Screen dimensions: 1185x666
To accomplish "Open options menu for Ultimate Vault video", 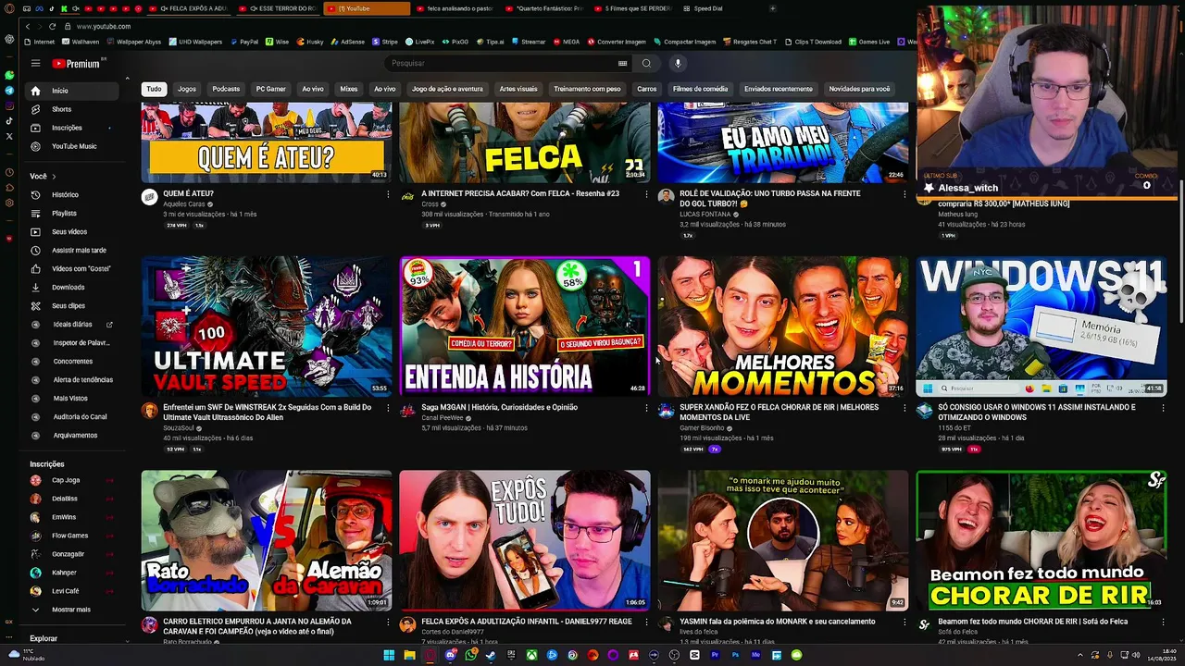I will point(388,408).
